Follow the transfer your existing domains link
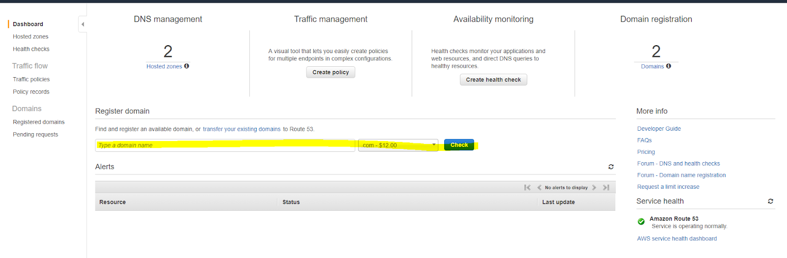Screen dimensions: 787x258 click(x=242, y=129)
